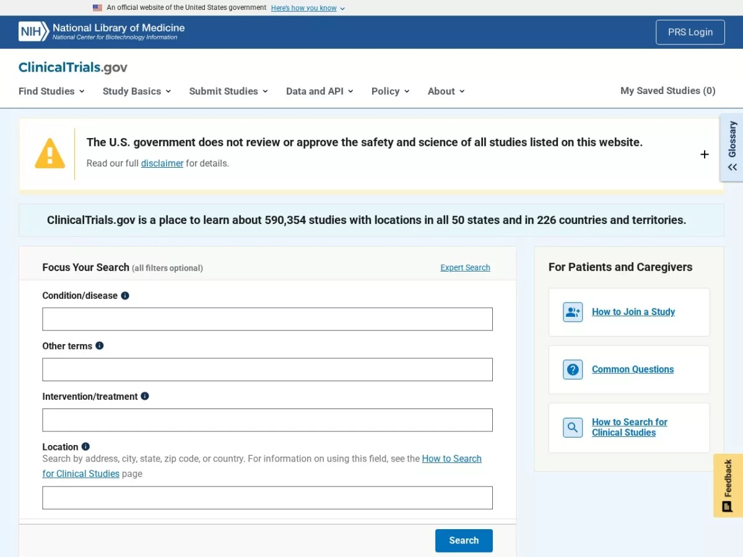743x557 pixels.
Task: Open the Feedback side tab
Action: pos(728,485)
